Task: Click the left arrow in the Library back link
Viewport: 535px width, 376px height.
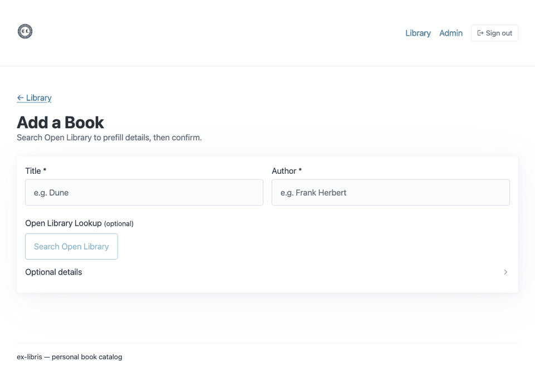Action: 21,97
